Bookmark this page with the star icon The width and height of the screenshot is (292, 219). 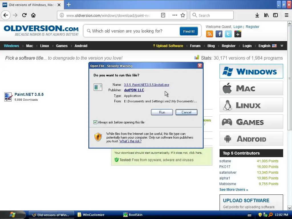point(183,15)
